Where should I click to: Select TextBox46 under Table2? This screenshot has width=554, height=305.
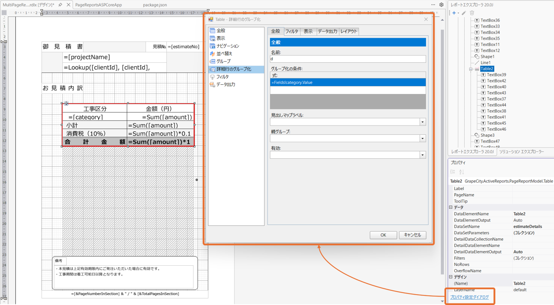[x=496, y=129]
